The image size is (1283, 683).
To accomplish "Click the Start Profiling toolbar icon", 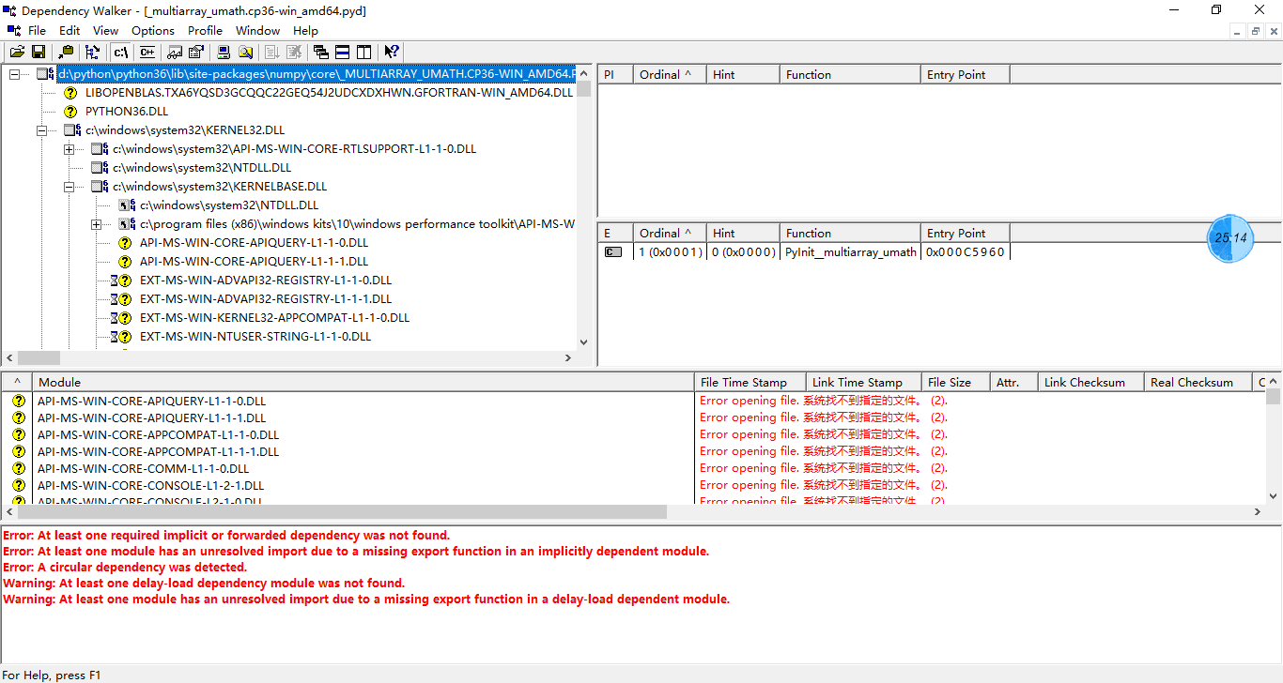I will 272,53.
